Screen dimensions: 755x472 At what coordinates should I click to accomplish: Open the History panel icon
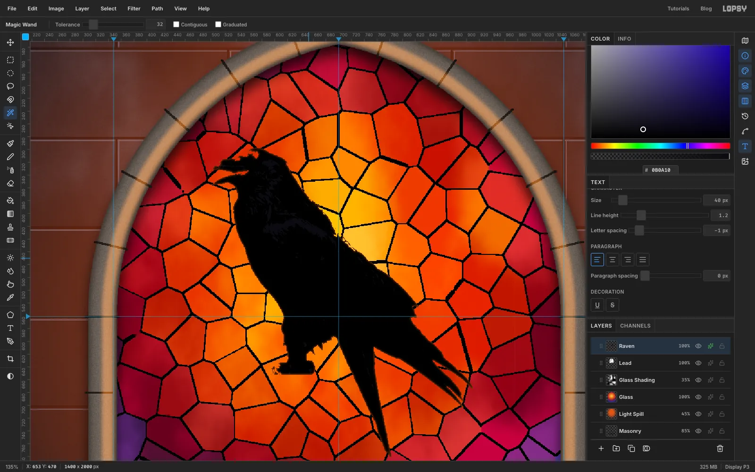[745, 116]
